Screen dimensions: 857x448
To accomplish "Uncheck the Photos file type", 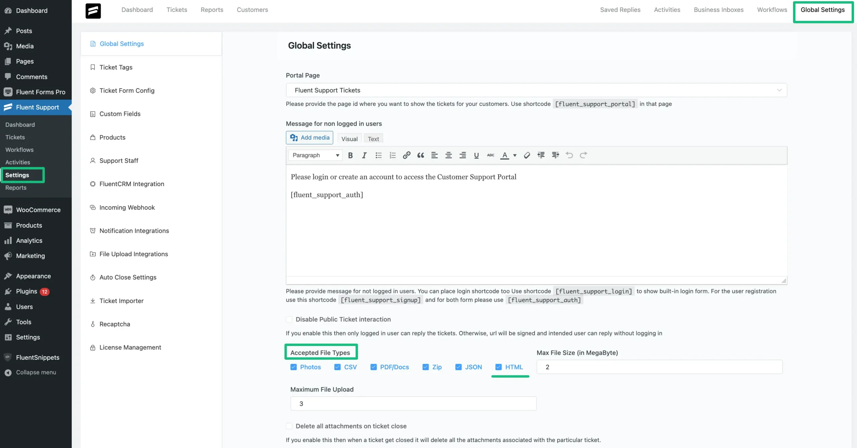I will point(294,367).
